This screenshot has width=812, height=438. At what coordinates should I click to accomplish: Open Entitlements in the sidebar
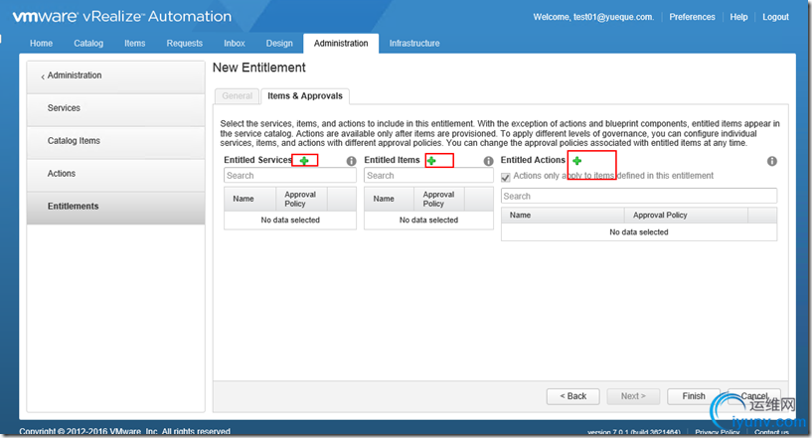pyautogui.click(x=115, y=207)
